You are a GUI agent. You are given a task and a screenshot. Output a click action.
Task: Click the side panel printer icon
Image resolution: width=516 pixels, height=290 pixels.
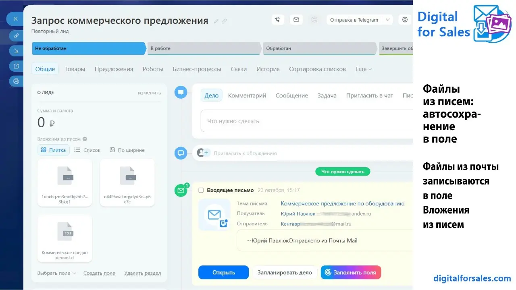16,81
